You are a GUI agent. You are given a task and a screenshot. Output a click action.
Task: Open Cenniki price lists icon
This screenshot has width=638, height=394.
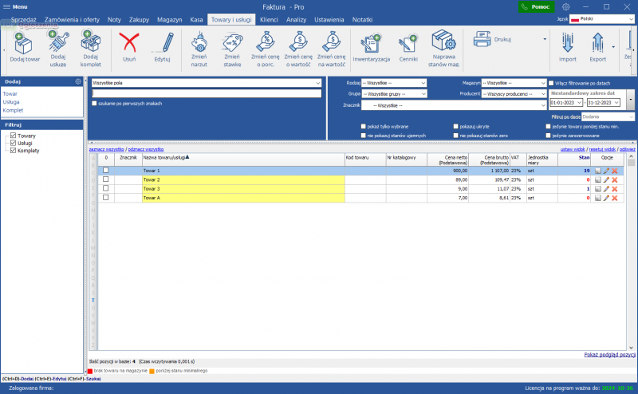(408, 41)
